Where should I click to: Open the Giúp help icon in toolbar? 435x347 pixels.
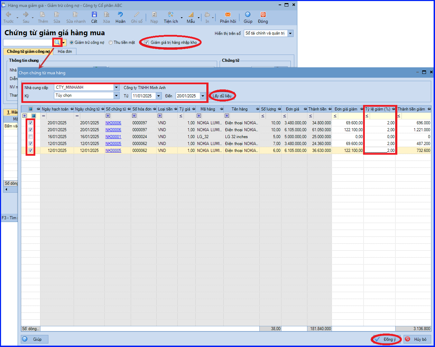pos(248,15)
